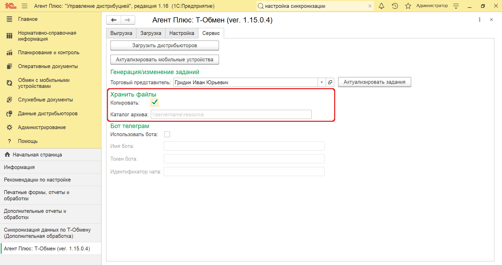
Task: Click Каталог архива input field
Action: pyautogui.click(x=231, y=114)
